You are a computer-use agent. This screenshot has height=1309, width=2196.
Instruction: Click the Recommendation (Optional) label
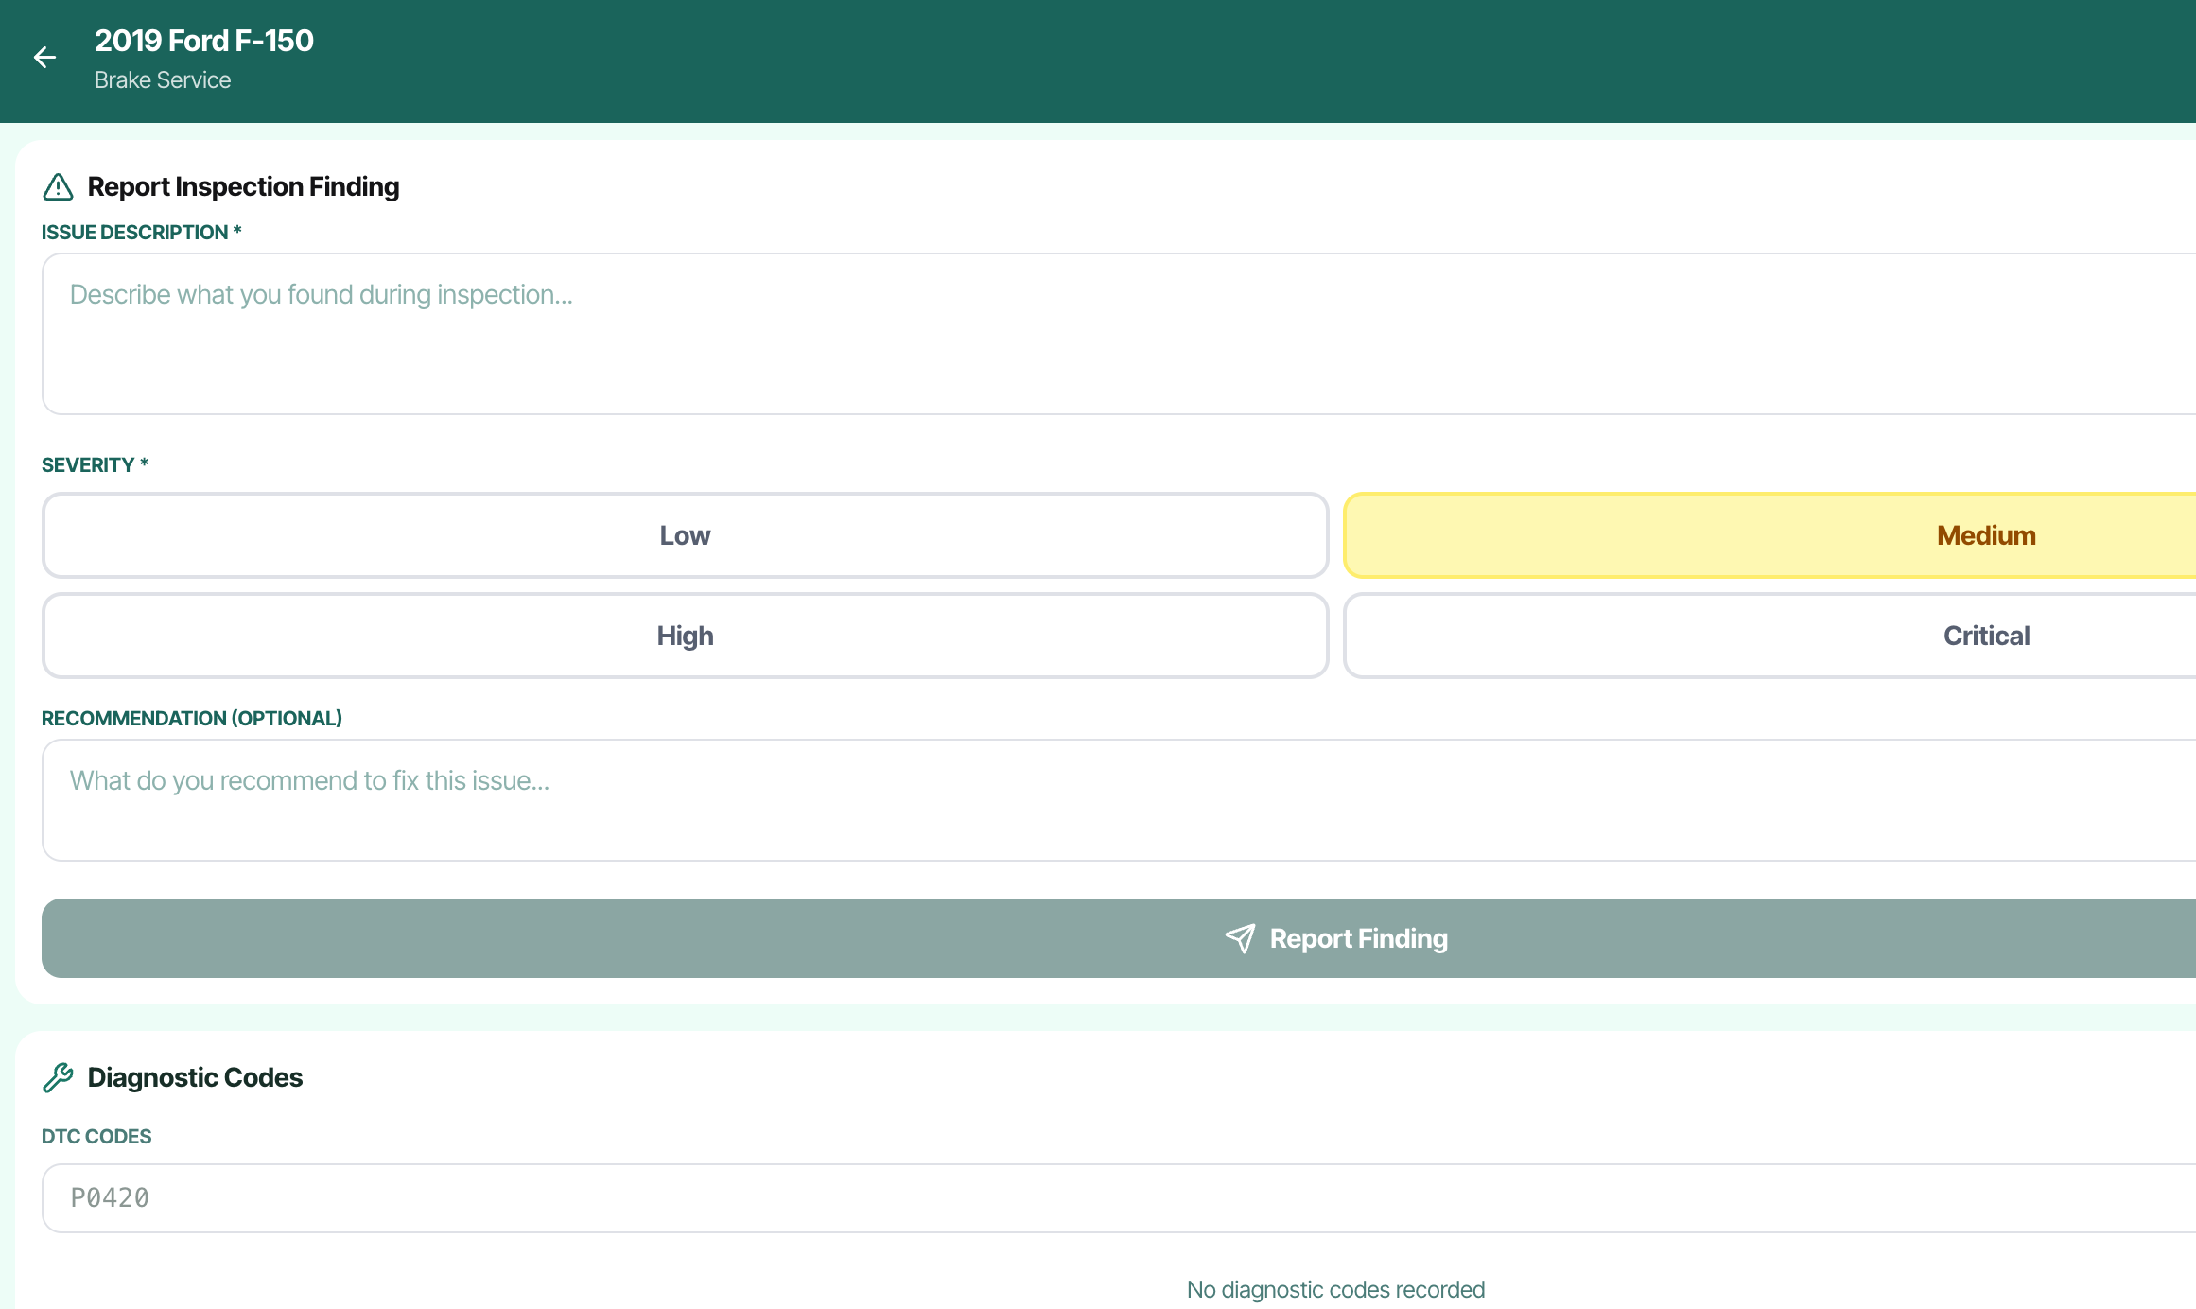192,719
